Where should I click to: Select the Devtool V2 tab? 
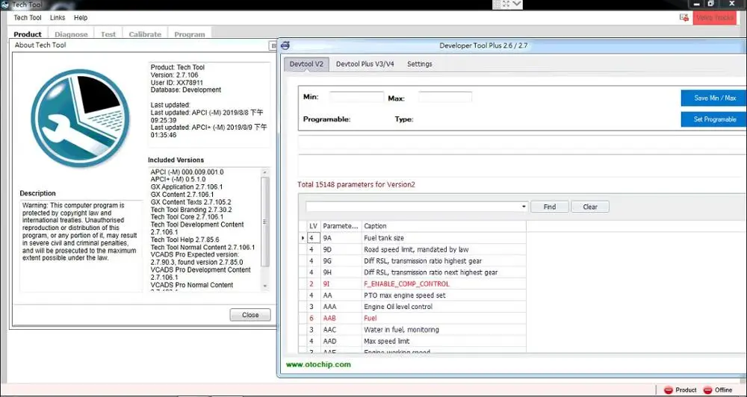click(306, 63)
